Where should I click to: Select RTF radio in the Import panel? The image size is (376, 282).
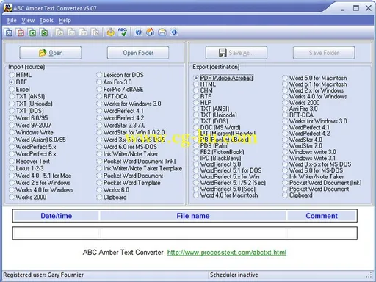[18, 82]
